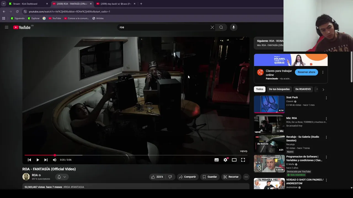Open options for Recalujo Su Galeria video
353x198 pixels.
[326, 137]
